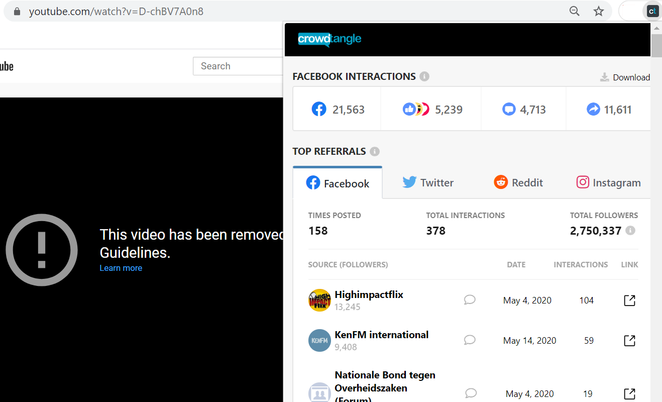The width and height of the screenshot is (662, 402).
Task: Click the Times Posted value 158
Action: (318, 231)
